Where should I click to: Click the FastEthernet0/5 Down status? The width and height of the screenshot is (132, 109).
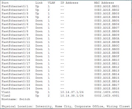click(39, 21)
